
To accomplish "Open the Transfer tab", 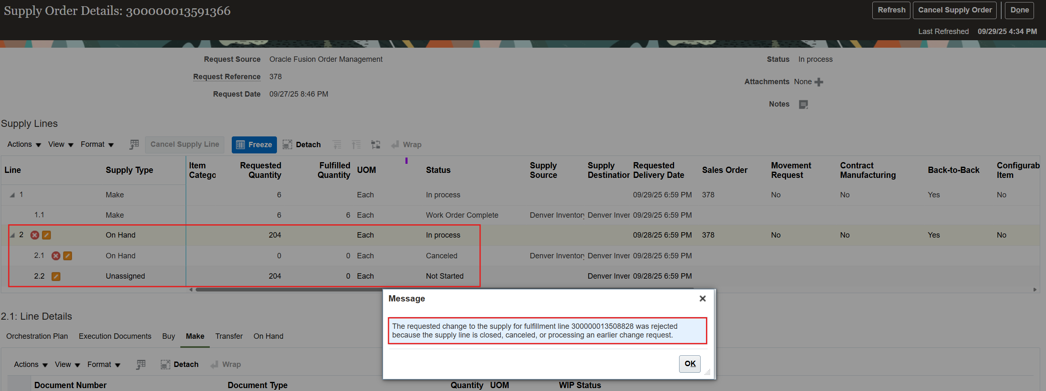I will pyautogui.click(x=229, y=336).
